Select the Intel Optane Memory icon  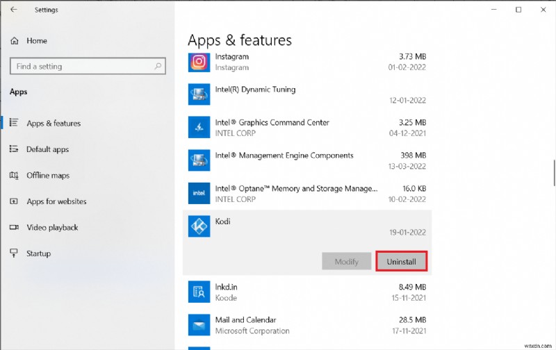(x=199, y=193)
